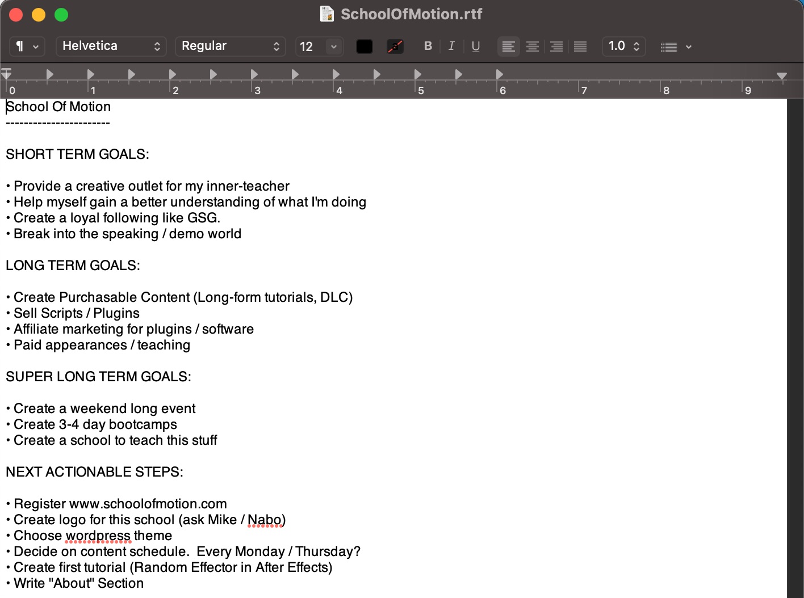
Task: Close the SchoolOfMotion.rtf window
Action: click(16, 15)
